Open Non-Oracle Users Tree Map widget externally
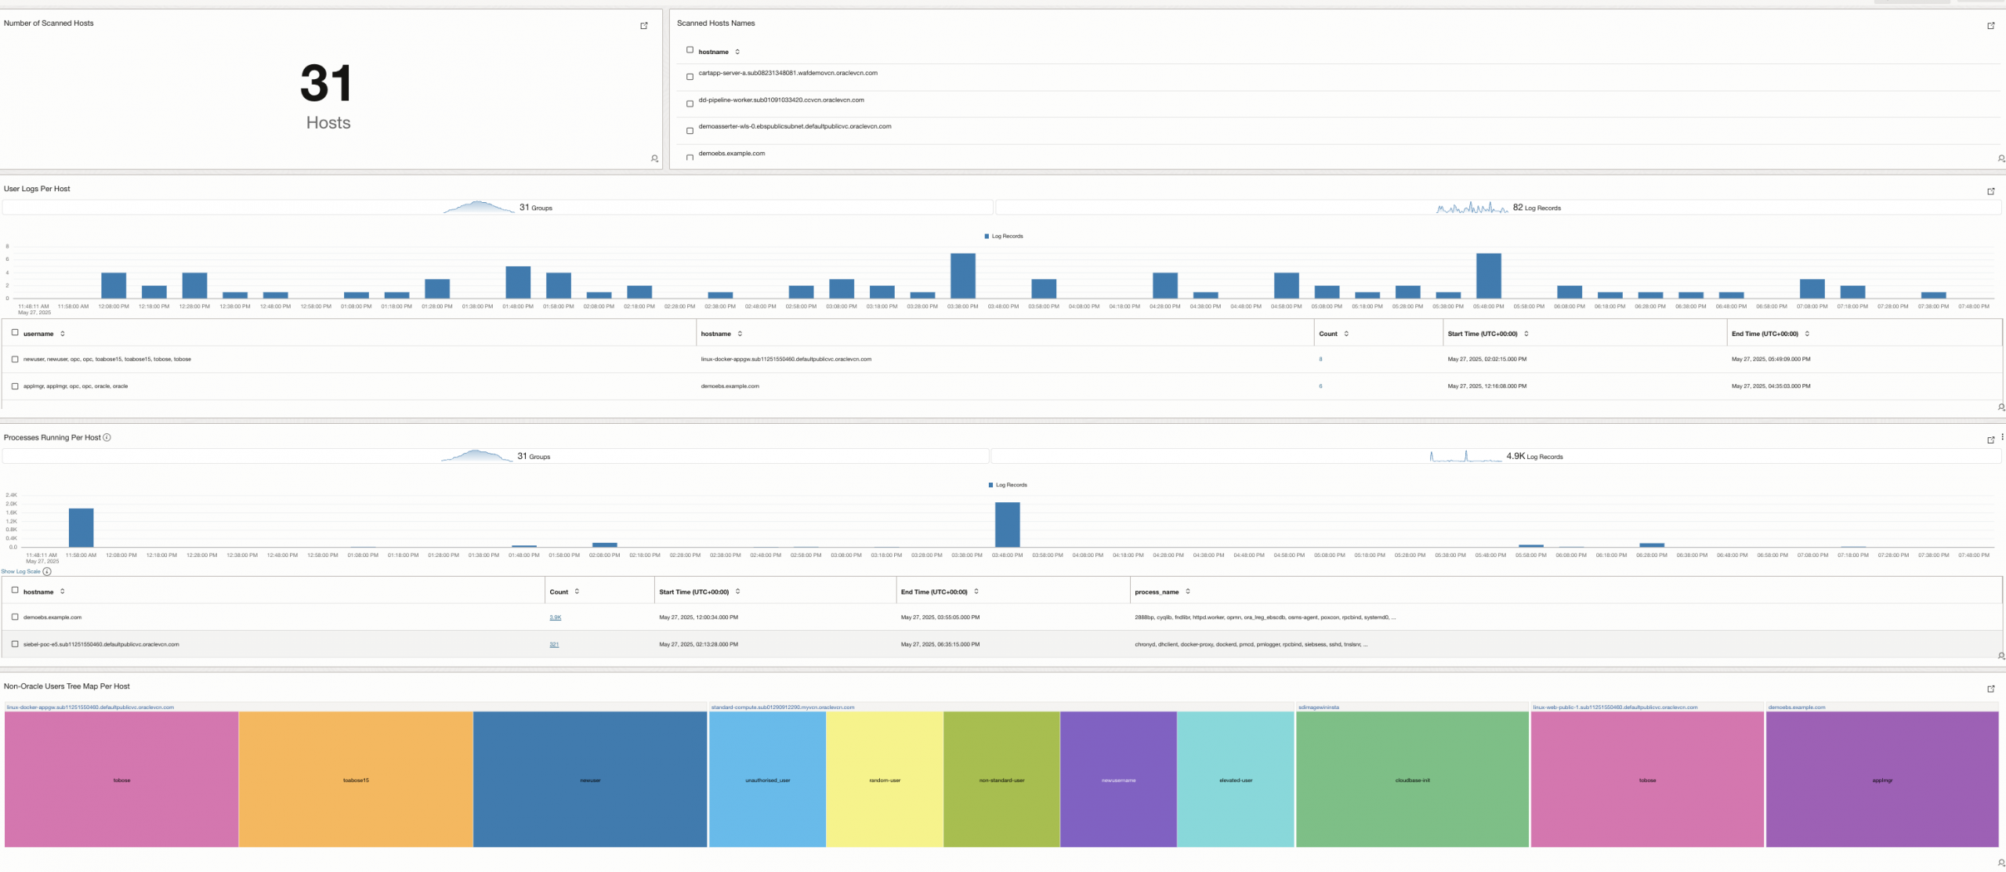 click(x=1991, y=689)
